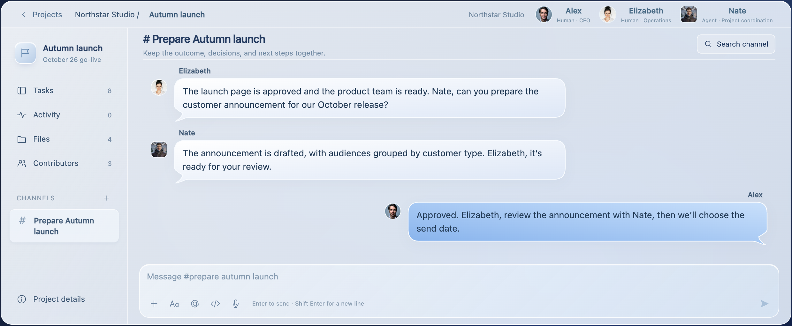The image size is (792, 326).
Task: Click the Autumn launch breadcrumb
Action: point(177,15)
